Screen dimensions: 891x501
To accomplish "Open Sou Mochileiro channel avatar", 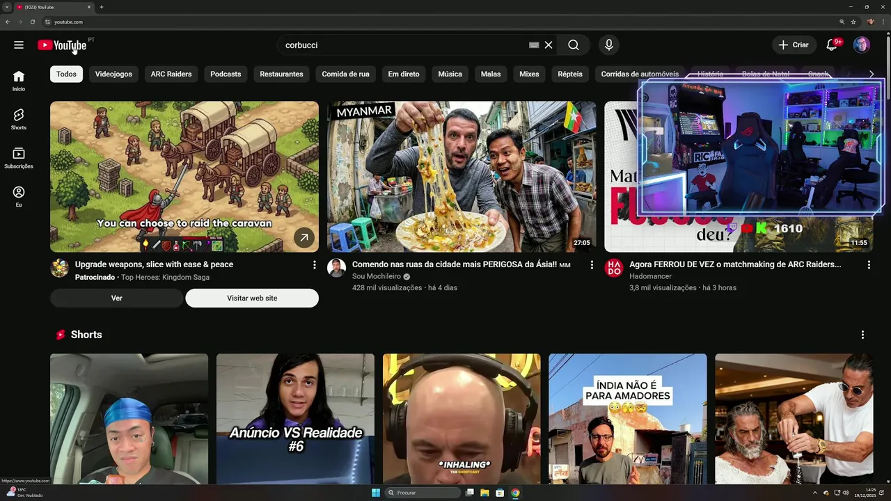I will coord(337,268).
